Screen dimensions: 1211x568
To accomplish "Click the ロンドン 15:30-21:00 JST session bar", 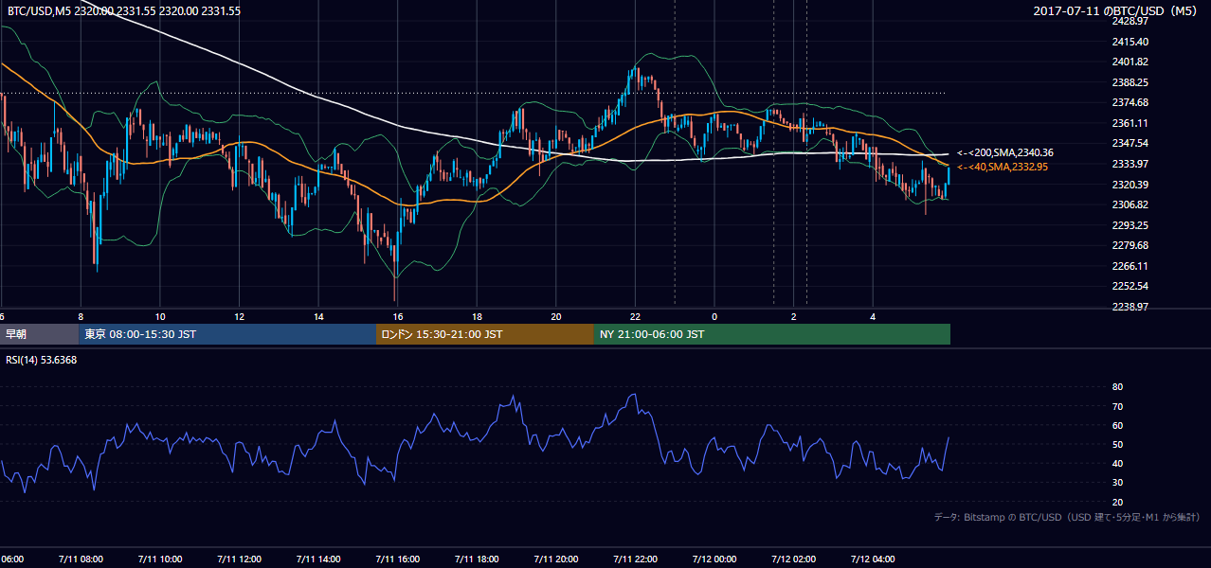I will click(x=485, y=334).
